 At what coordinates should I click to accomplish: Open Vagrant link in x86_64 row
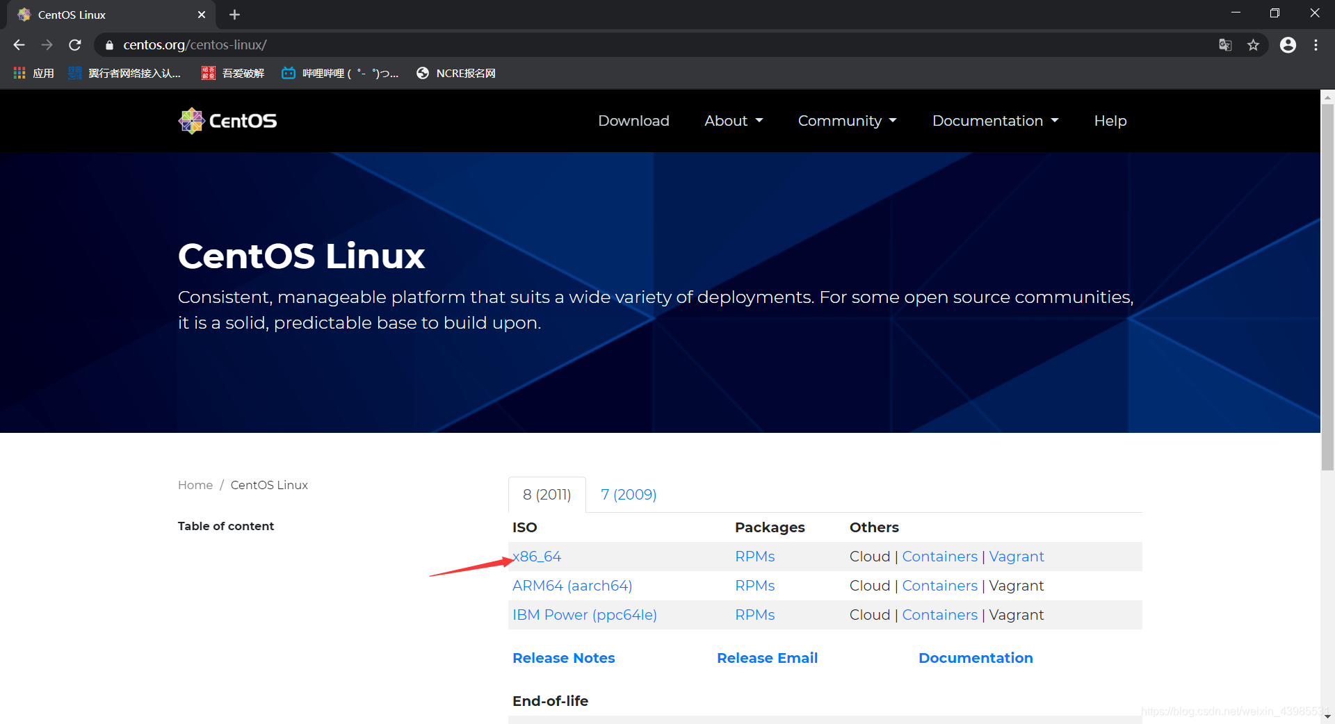tap(1017, 557)
